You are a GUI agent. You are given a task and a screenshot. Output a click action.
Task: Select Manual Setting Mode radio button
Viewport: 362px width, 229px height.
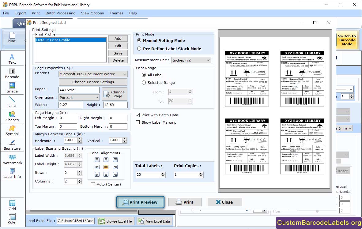coord(139,40)
